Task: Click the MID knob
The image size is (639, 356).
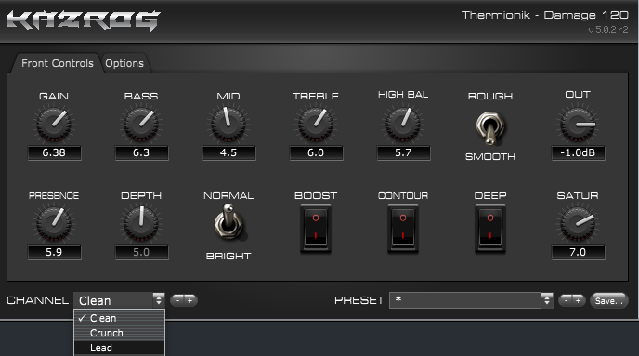Action: [x=228, y=124]
